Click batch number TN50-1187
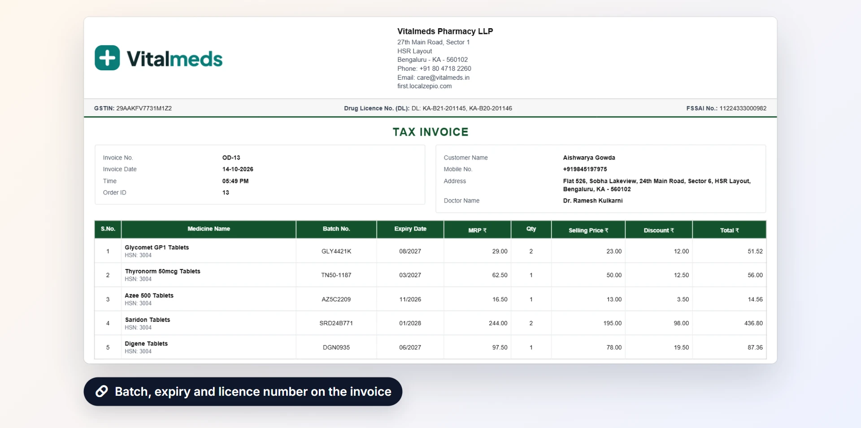This screenshot has width=861, height=428. coord(336,275)
